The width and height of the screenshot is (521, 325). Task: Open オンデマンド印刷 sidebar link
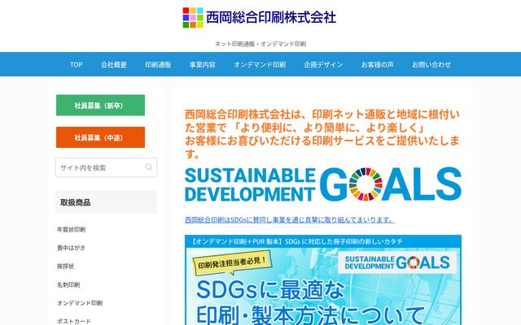click(80, 303)
